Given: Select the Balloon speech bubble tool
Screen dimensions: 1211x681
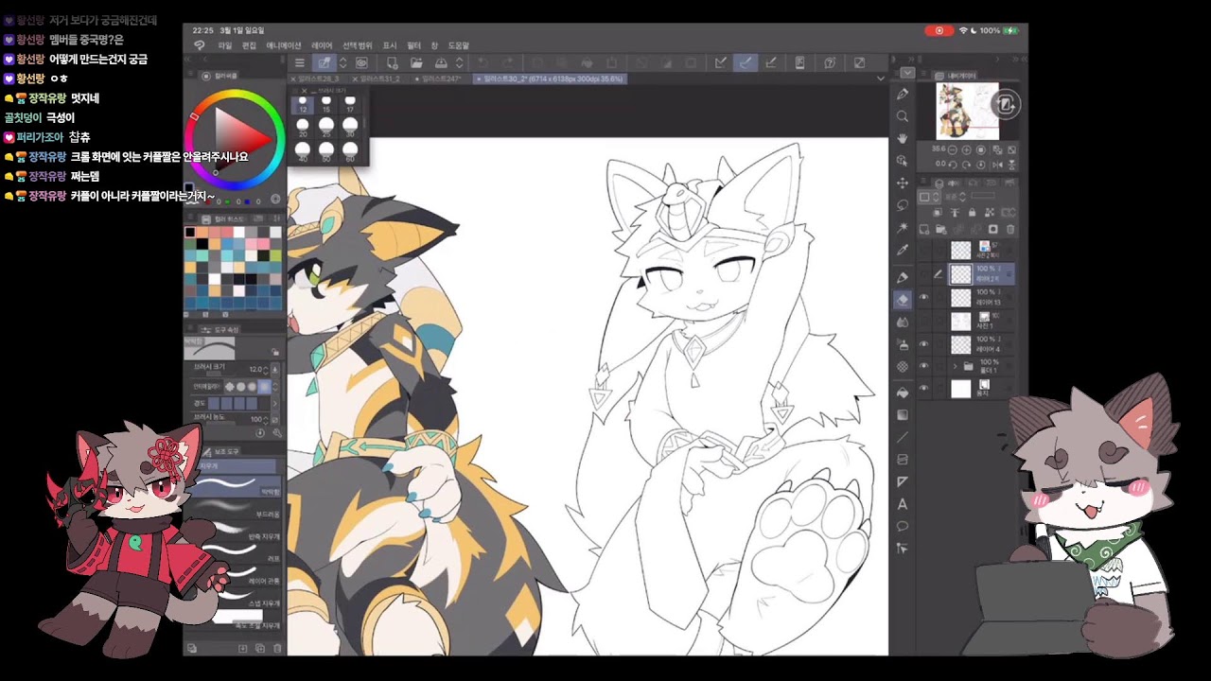Looking at the screenshot, I should (x=903, y=526).
